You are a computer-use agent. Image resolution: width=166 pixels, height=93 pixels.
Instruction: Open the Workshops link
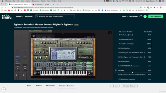(x=29, y=17)
